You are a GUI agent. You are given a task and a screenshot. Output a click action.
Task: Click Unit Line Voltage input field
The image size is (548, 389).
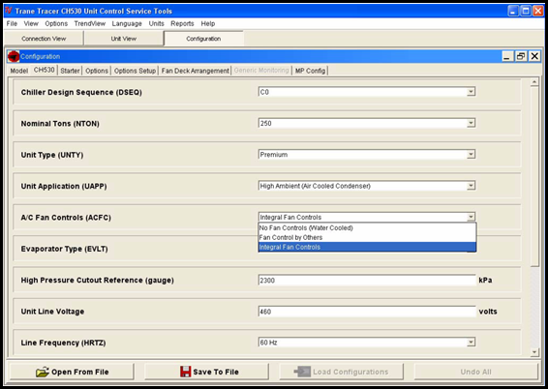pos(367,312)
